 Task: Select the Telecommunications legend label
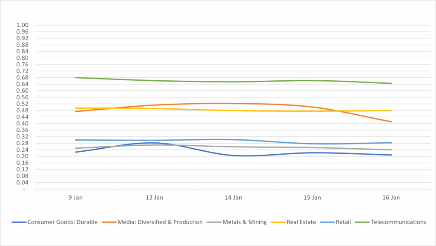coord(398,222)
